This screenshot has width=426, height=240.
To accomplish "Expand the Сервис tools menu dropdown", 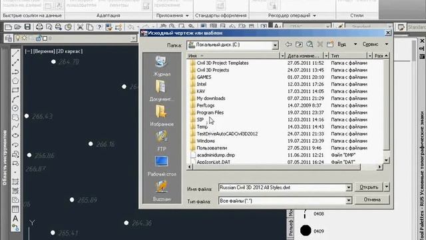I will (387, 44).
